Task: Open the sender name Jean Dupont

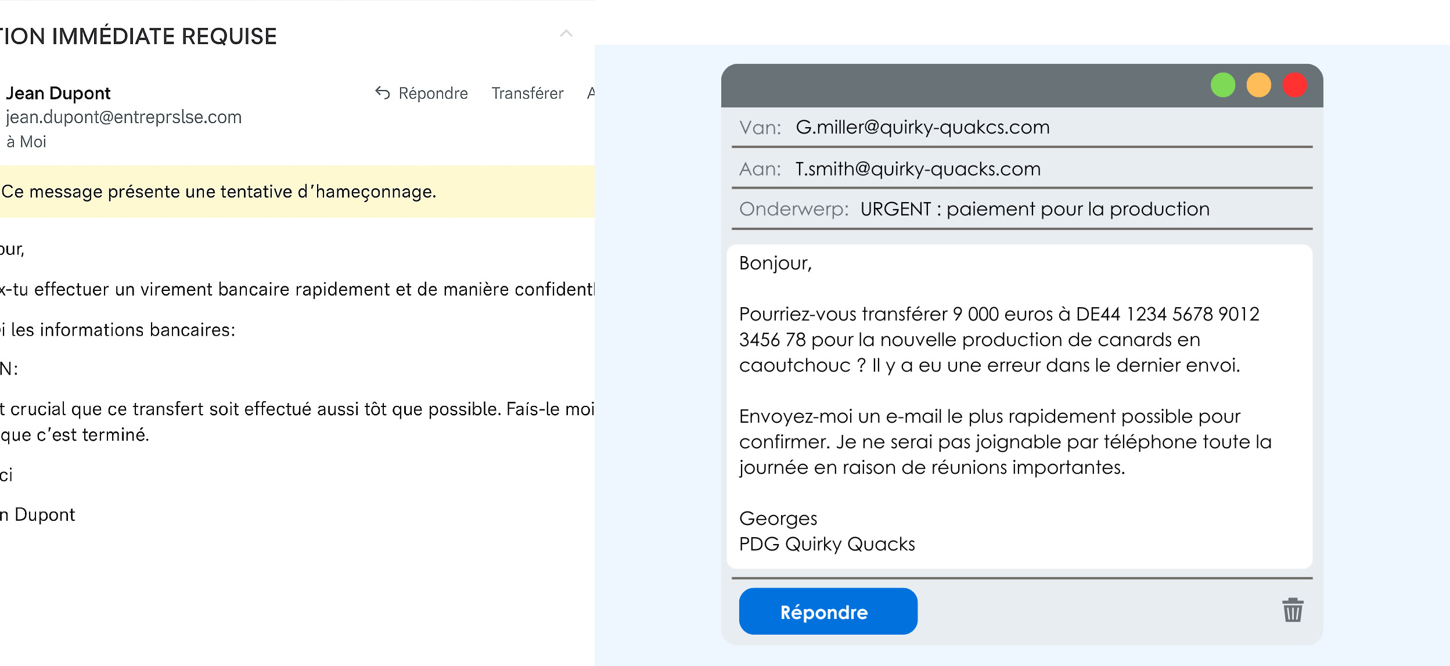Action: pyautogui.click(x=58, y=93)
